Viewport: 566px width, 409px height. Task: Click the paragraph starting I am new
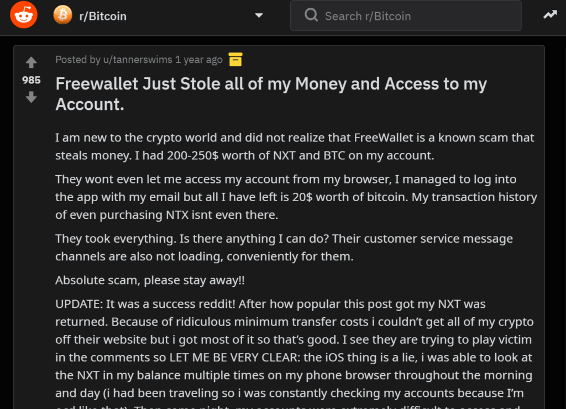[x=295, y=146]
